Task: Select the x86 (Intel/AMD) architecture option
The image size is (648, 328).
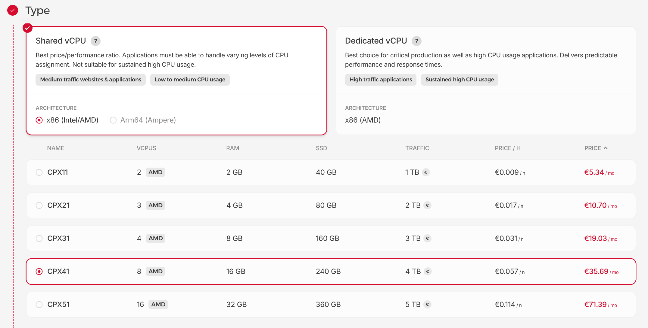Action: pyautogui.click(x=39, y=120)
